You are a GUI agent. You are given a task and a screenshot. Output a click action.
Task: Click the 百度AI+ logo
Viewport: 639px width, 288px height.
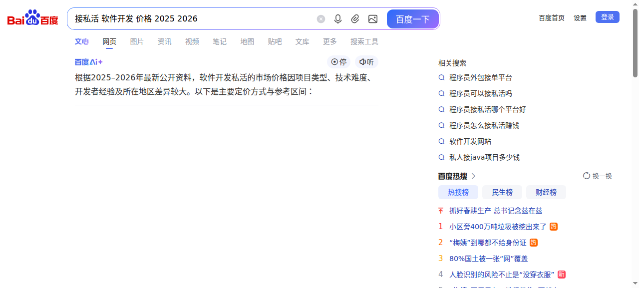tap(89, 62)
